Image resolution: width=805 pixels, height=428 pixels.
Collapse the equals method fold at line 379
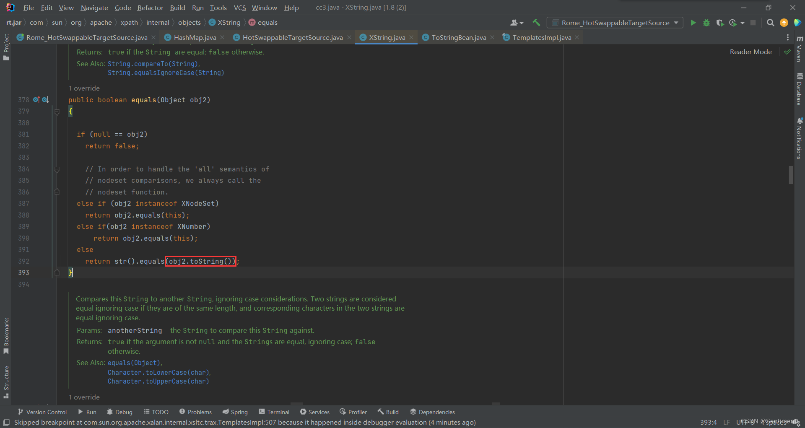tap(57, 112)
